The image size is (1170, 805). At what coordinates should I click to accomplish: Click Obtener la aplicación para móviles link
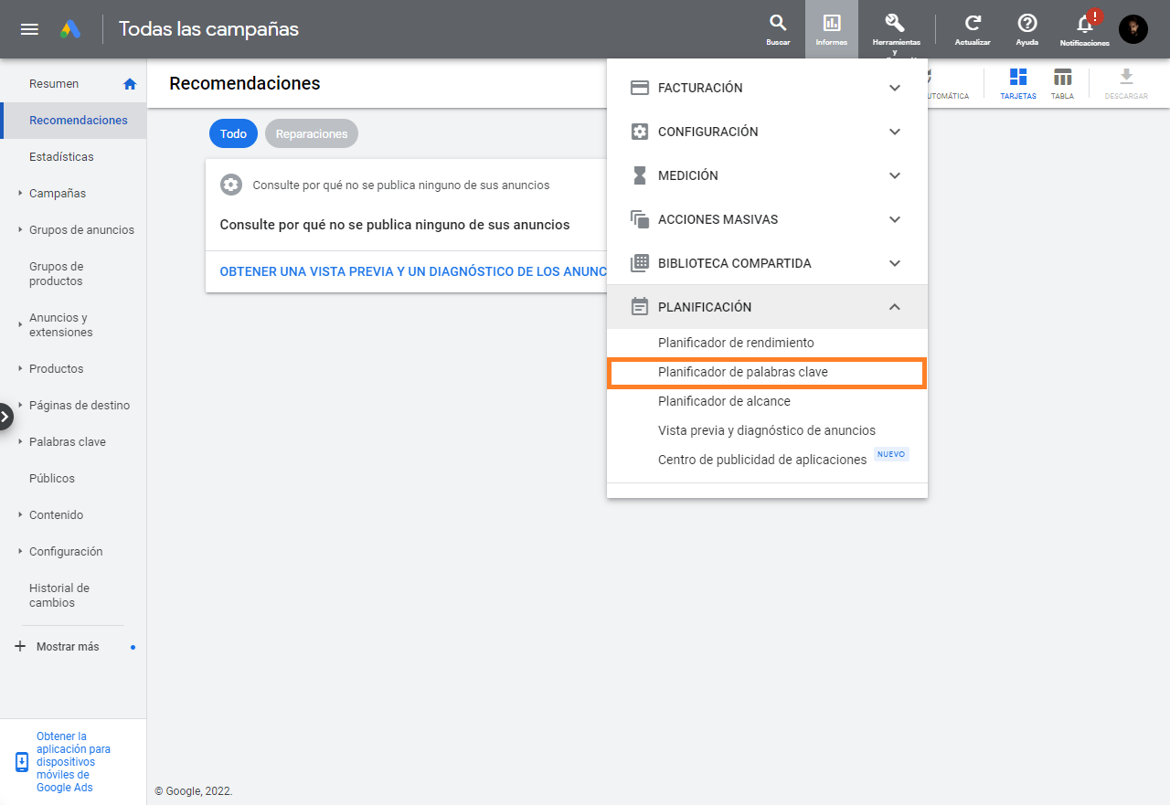click(x=73, y=761)
